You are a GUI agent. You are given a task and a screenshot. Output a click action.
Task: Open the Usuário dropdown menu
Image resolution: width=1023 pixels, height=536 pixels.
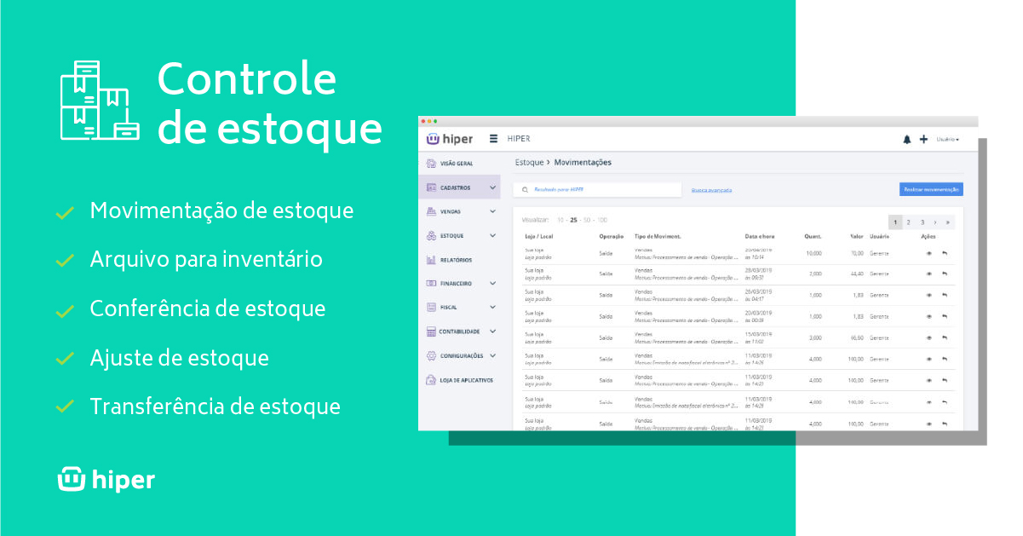pyautogui.click(x=948, y=140)
